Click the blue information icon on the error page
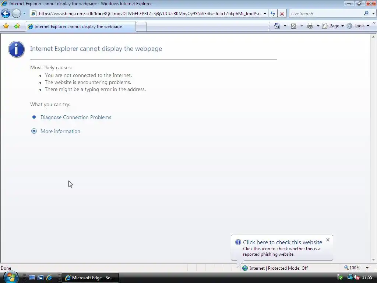Viewport: 377px width, 283px height. click(16, 49)
